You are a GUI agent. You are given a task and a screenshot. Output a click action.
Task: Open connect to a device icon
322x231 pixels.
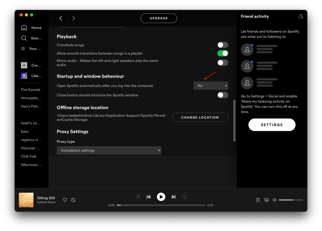click(x=266, y=200)
